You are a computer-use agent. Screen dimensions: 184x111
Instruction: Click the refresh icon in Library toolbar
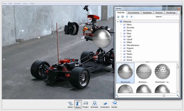[122, 17]
